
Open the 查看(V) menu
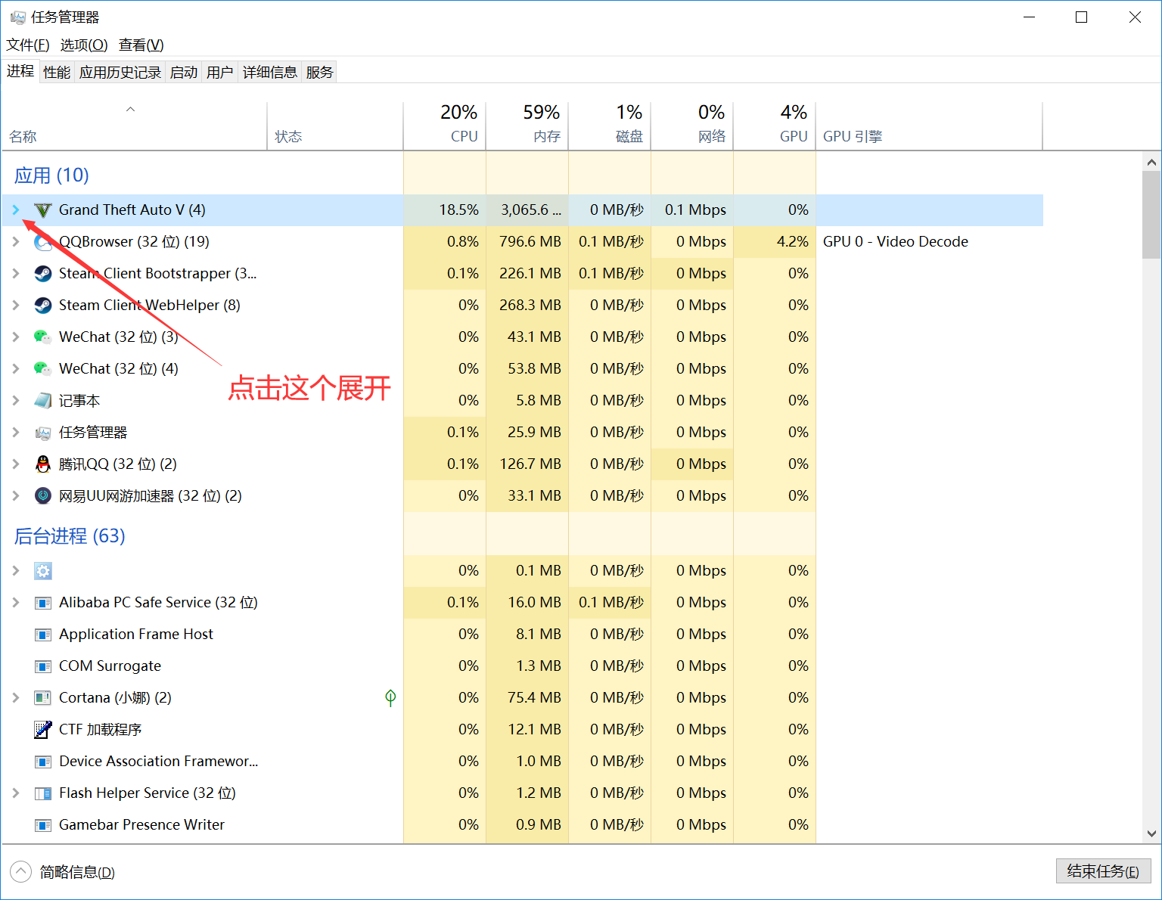pyautogui.click(x=141, y=45)
